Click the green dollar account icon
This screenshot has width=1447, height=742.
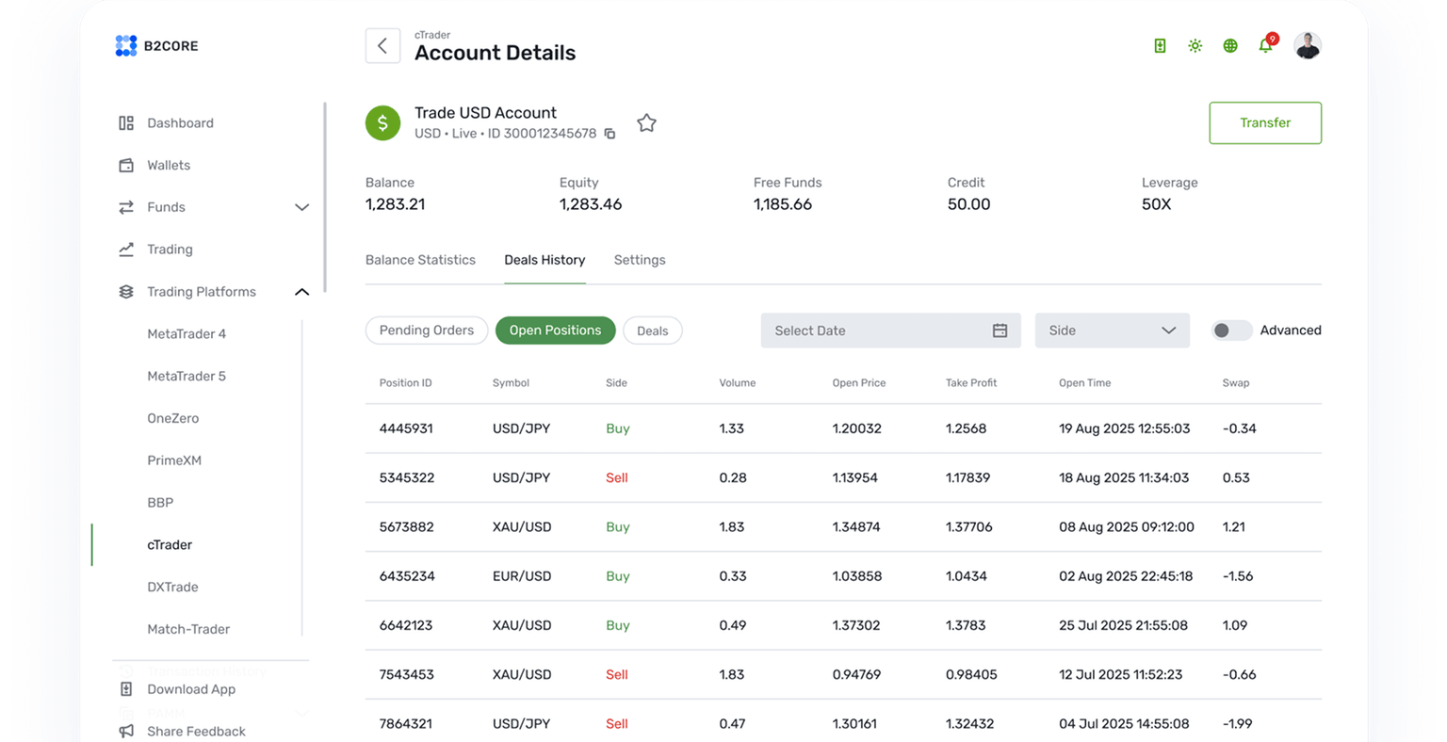click(x=382, y=122)
